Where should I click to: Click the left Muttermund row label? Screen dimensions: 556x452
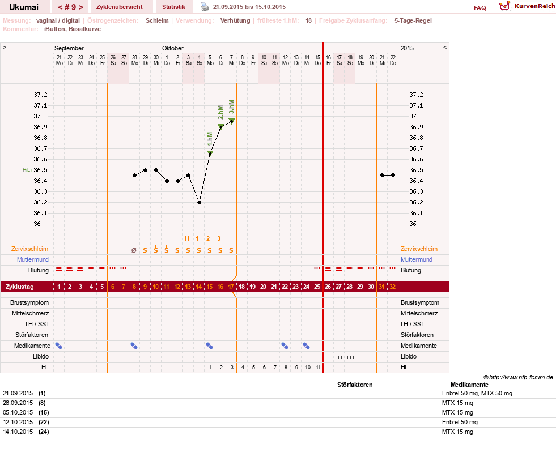click(x=33, y=259)
